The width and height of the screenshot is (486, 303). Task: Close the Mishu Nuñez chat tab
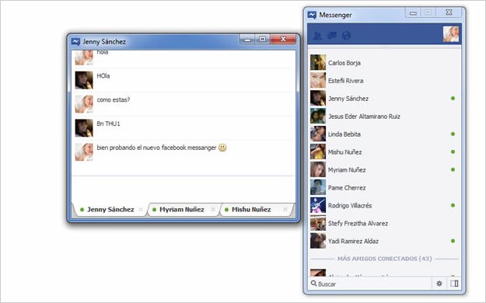click(285, 210)
